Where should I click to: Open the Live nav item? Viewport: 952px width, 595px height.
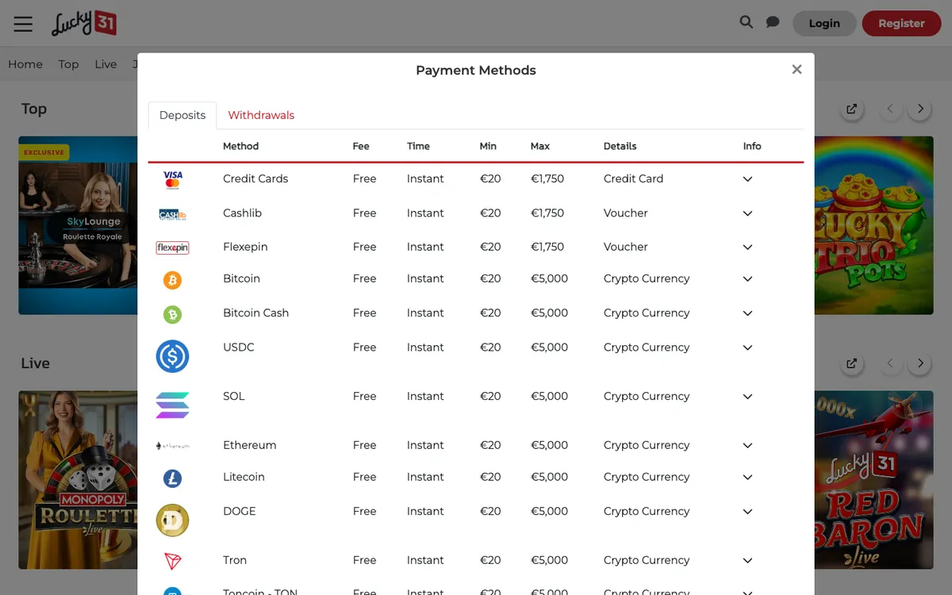click(x=106, y=64)
